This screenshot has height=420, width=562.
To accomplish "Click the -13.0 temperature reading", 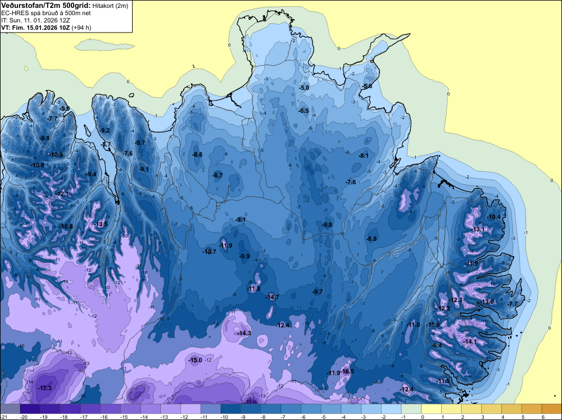I will pyautogui.click(x=487, y=302).
